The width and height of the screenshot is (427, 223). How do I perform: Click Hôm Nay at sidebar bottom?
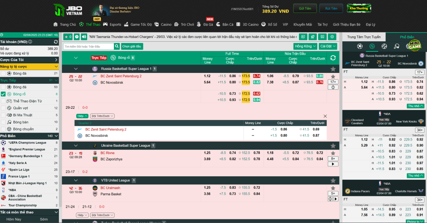tap(14, 219)
